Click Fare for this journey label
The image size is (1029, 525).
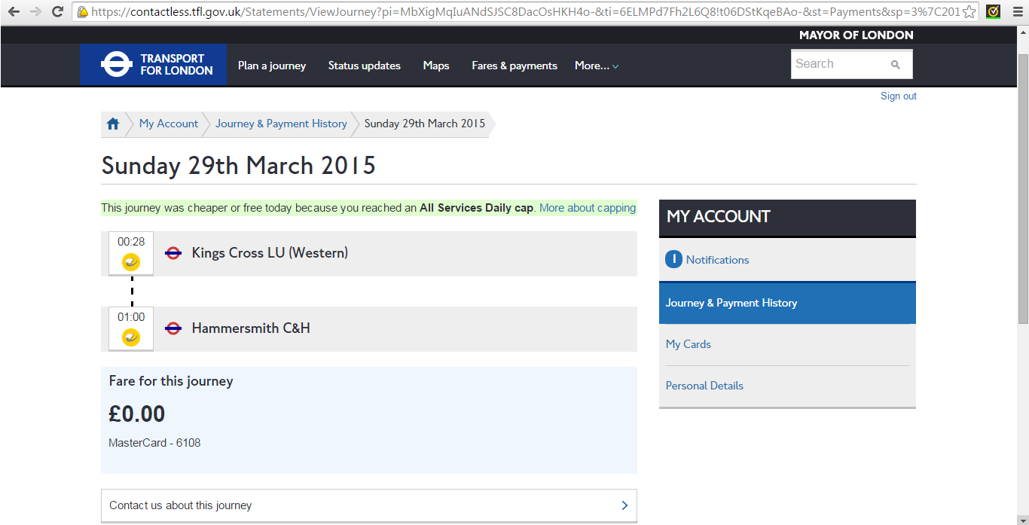pyautogui.click(x=171, y=381)
